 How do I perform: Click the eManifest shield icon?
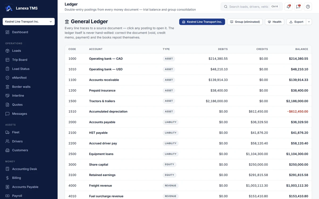click(x=7, y=78)
